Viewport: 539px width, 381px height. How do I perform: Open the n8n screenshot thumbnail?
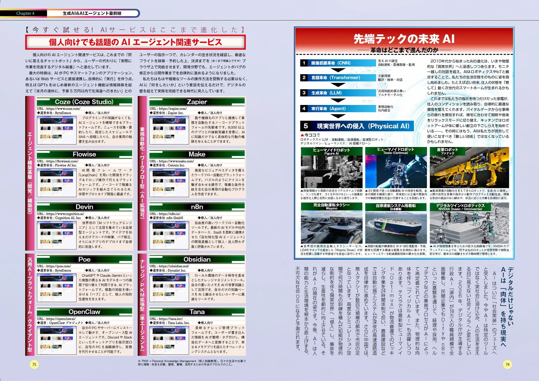pyautogui.click(x=169, y=235)
